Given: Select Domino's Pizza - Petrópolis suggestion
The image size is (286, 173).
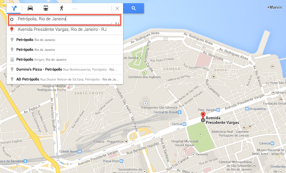Looking at the screenshot, I should (x=65, y=69).
